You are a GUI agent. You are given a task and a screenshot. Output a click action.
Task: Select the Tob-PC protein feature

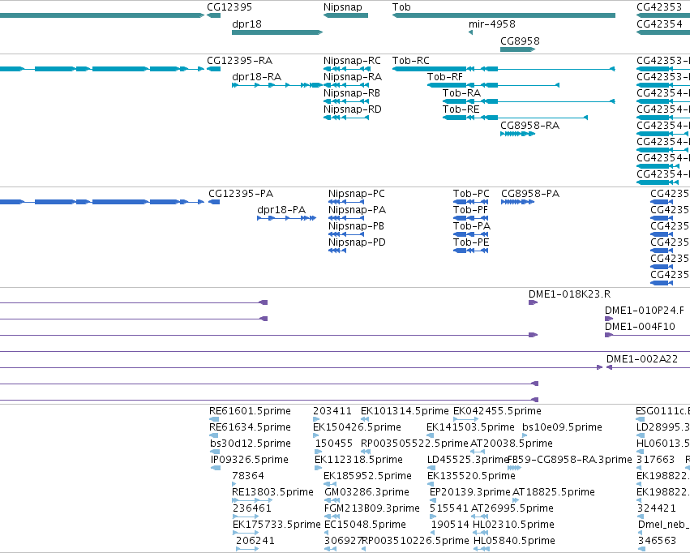tap(470, 202)
